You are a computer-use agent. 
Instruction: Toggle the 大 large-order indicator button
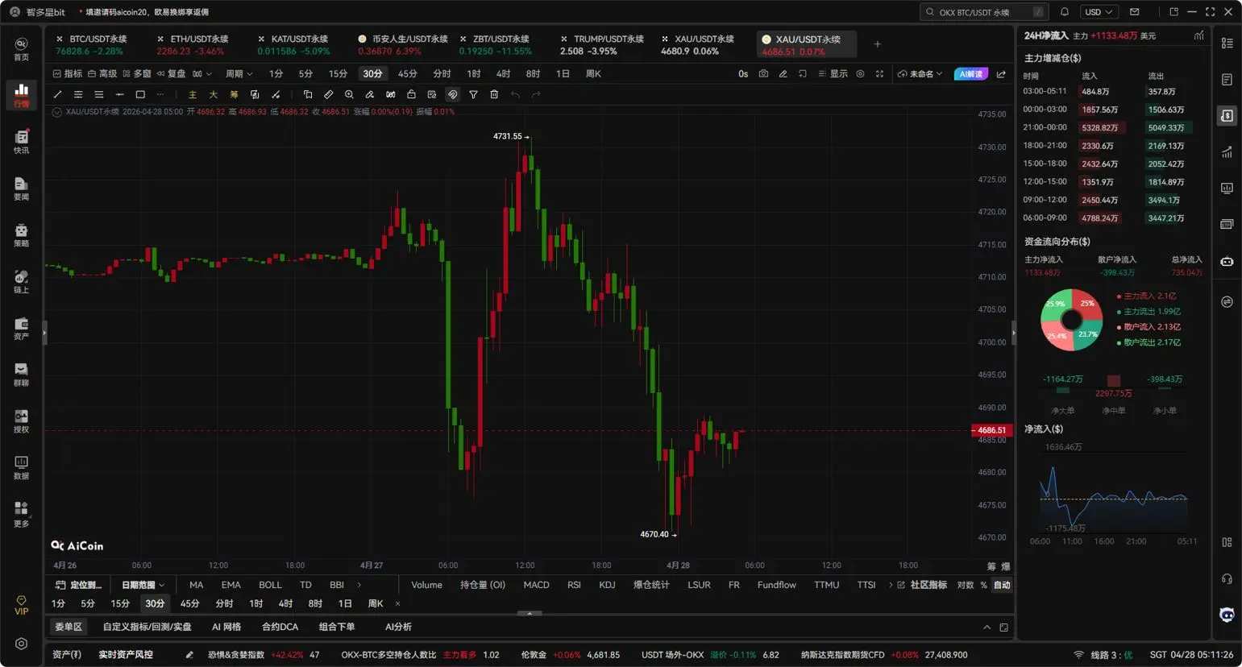point(213,94)
